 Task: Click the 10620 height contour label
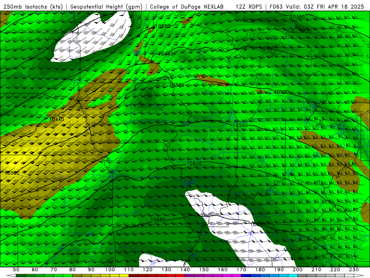pos(194,164)
